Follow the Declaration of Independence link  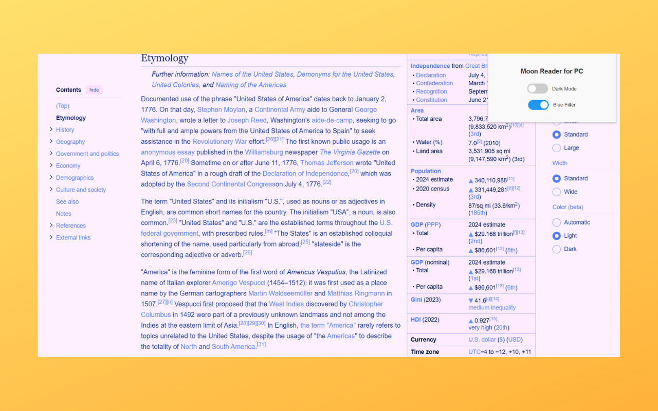point(305,173)
